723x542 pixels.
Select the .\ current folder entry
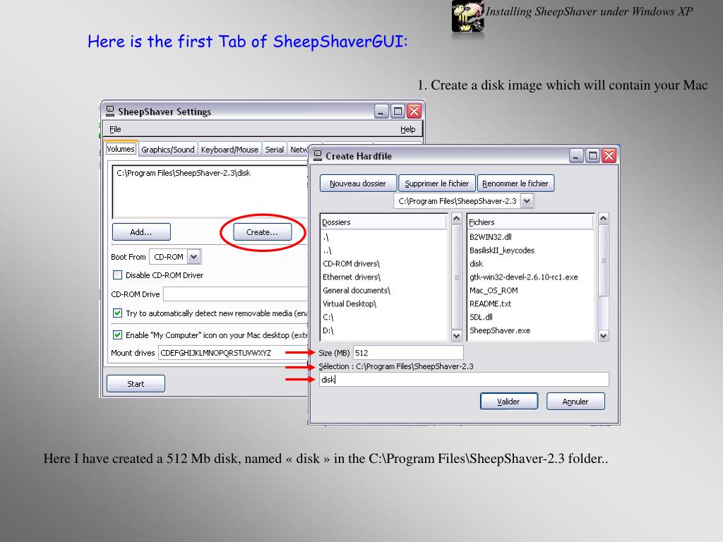(326, 237)
